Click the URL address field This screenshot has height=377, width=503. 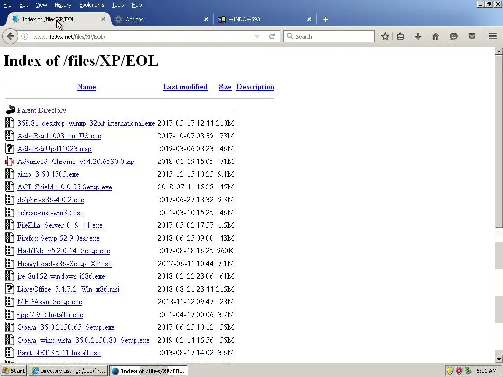[x=141, y=36]
